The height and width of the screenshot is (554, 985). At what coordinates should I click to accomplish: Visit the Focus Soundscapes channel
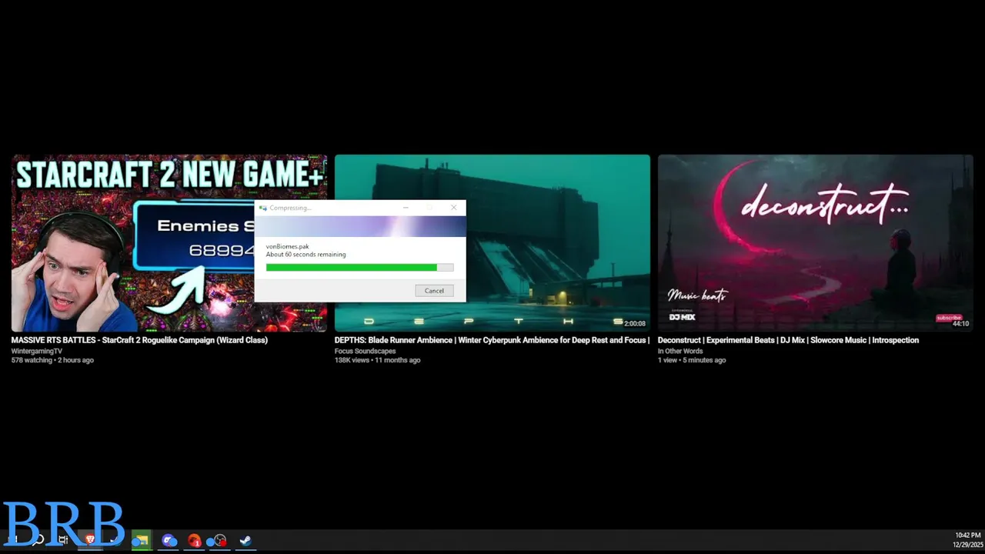364,351
